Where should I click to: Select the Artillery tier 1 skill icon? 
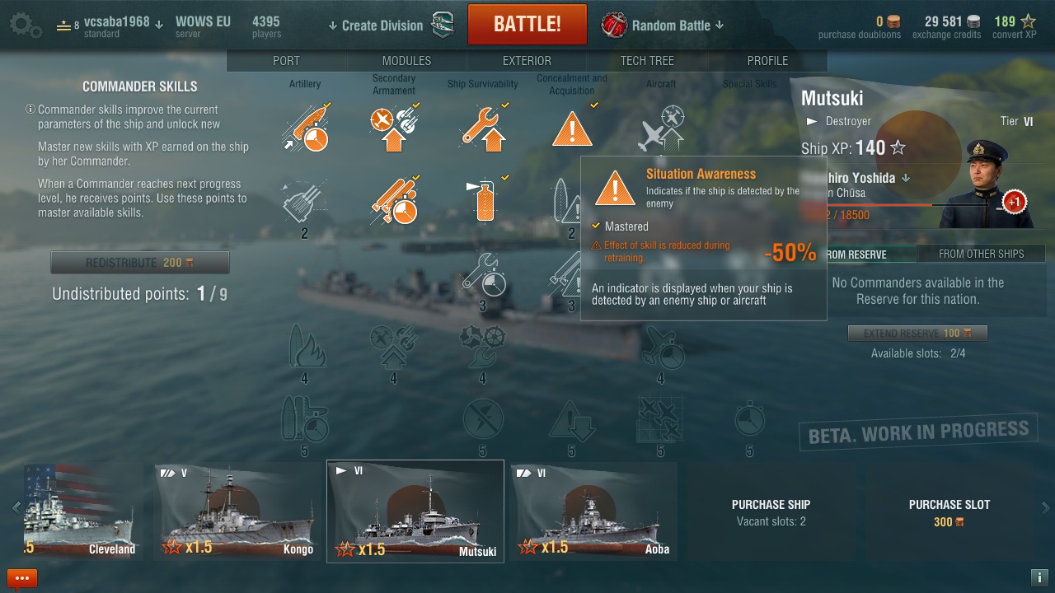pos(305,128)
